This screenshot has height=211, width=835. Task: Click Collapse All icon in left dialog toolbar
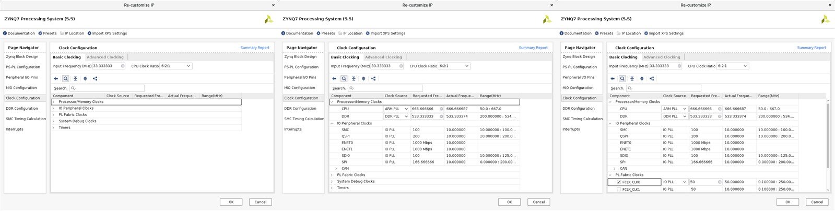(75, 78)
